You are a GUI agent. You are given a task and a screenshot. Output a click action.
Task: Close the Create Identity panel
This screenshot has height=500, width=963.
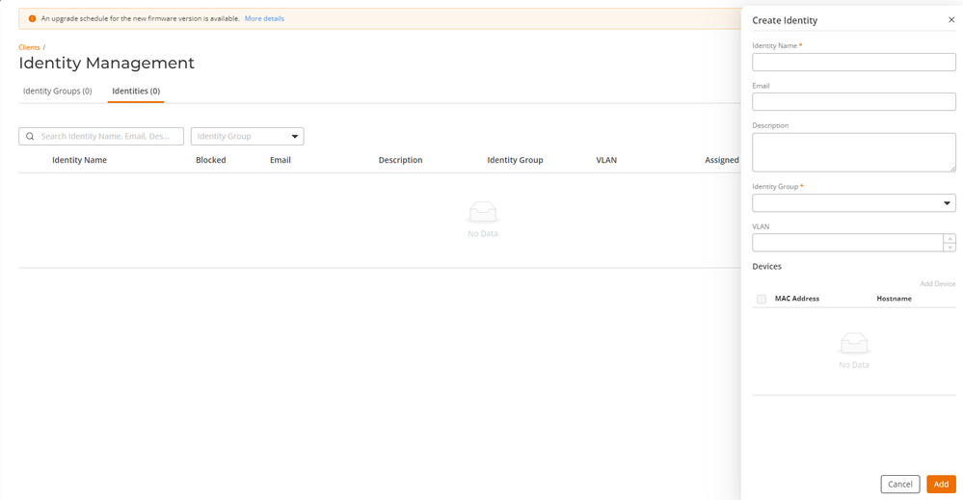point(950,20)
